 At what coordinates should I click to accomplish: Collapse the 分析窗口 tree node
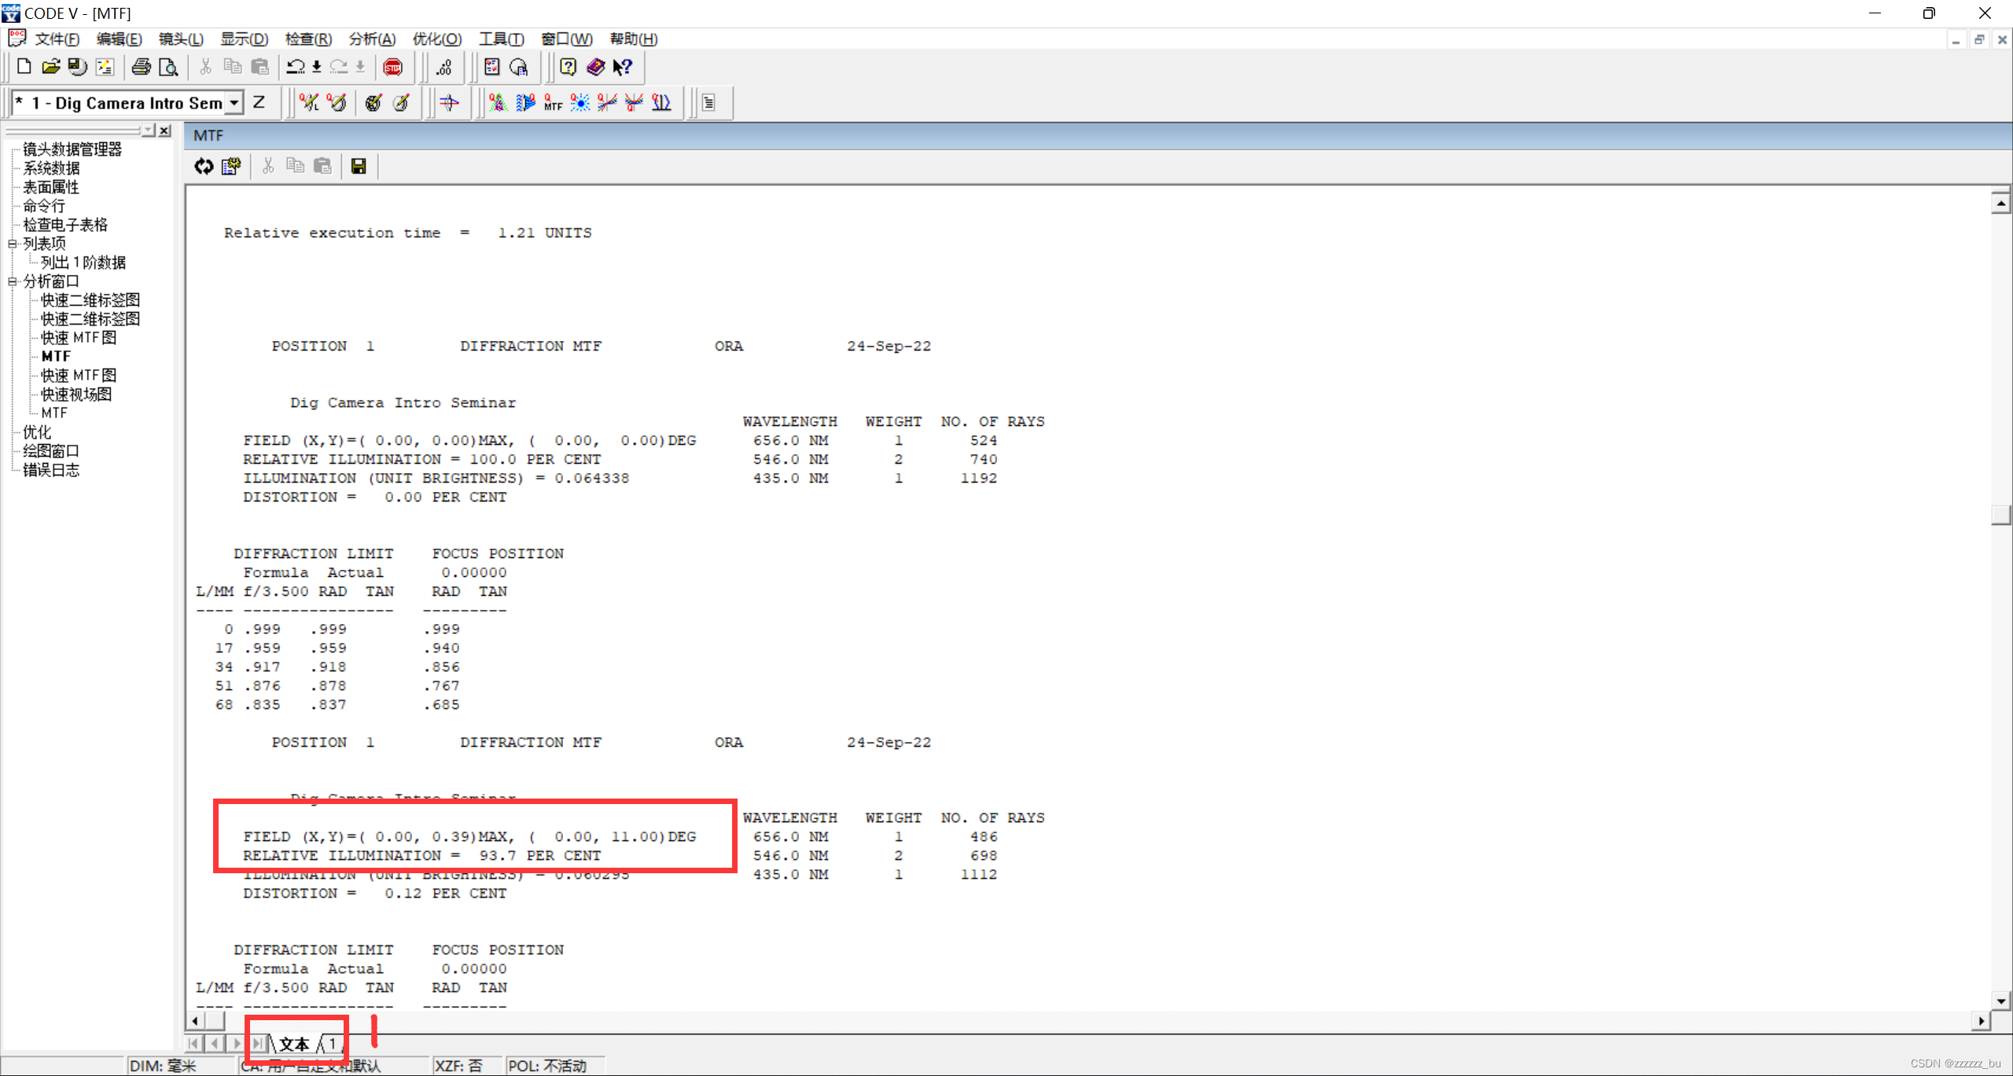tap(13, 281)
